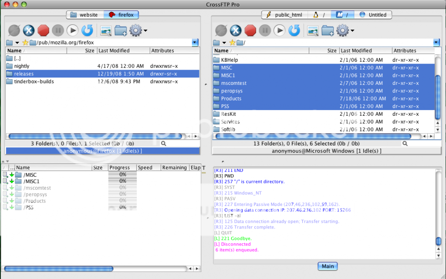
Task: Click the Main button below the log
Action: click(x=328, y=266)
